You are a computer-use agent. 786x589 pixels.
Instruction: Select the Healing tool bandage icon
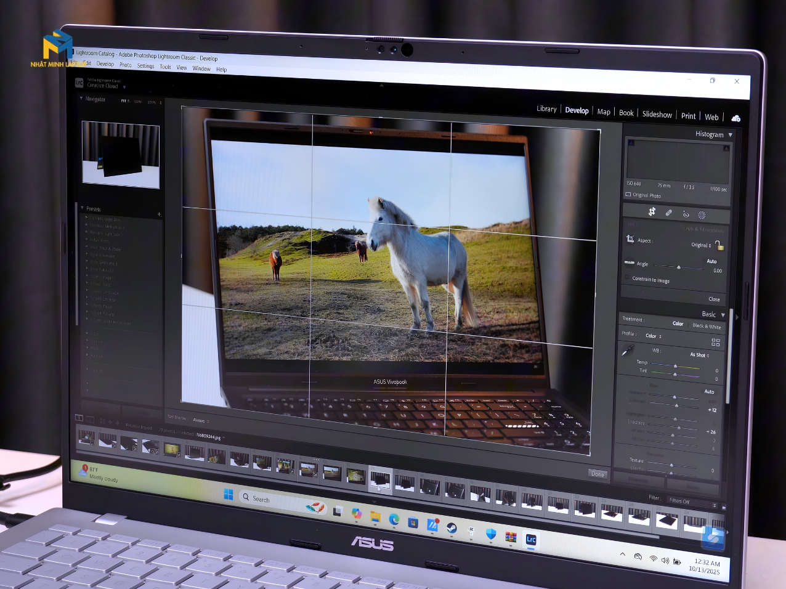coord(669,213)
